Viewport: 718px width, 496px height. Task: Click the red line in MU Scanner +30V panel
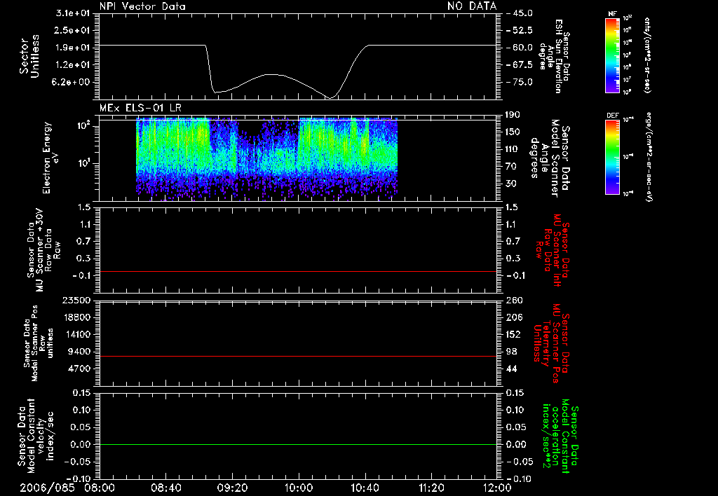[298, 271]
